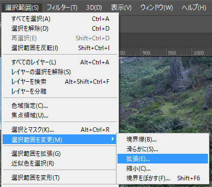Select 境界をぼかす(F)... in submenu
Viewport: 212px width, 187px height.
[162, 178]
